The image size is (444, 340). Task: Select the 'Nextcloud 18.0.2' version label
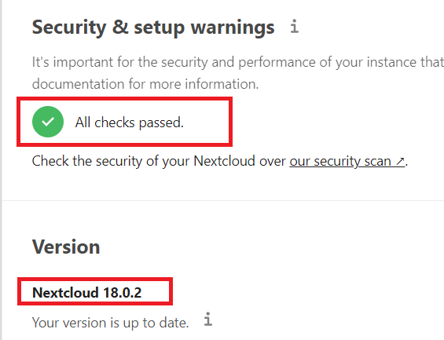[87, 292]
